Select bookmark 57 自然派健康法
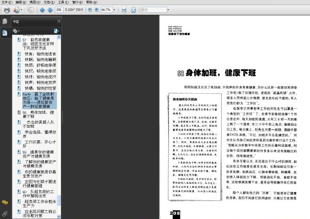310x219 pixels. click(x=38, y=44)
